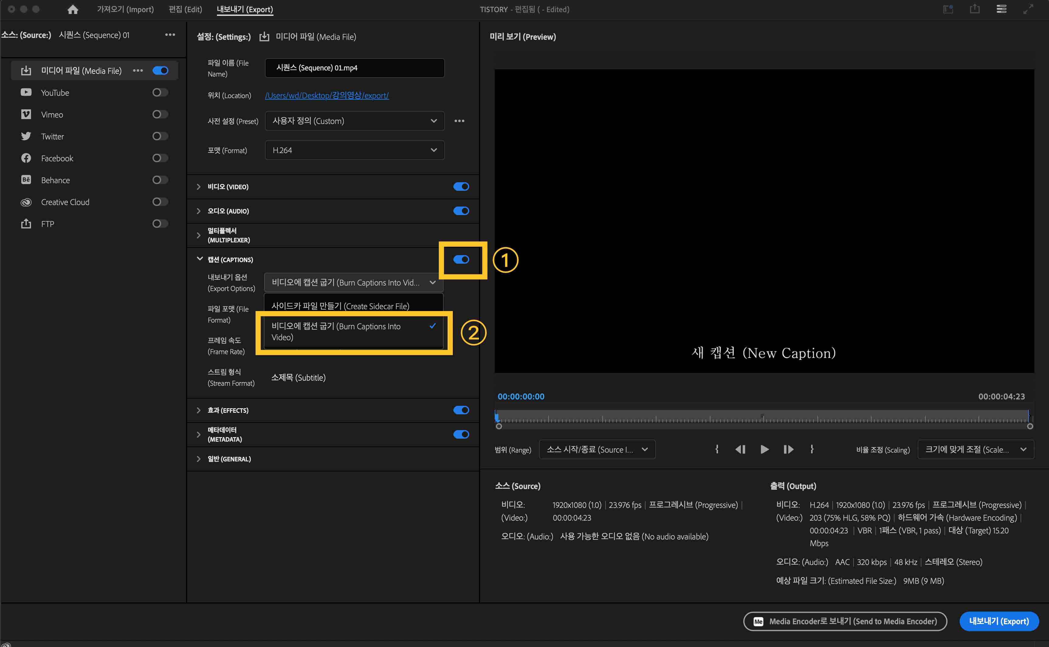
Task: Enable the YouTube export destination
Action: click(x=160, y=92)
